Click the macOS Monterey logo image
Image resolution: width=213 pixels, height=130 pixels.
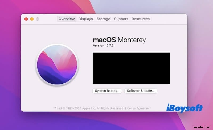pos(57,65)
